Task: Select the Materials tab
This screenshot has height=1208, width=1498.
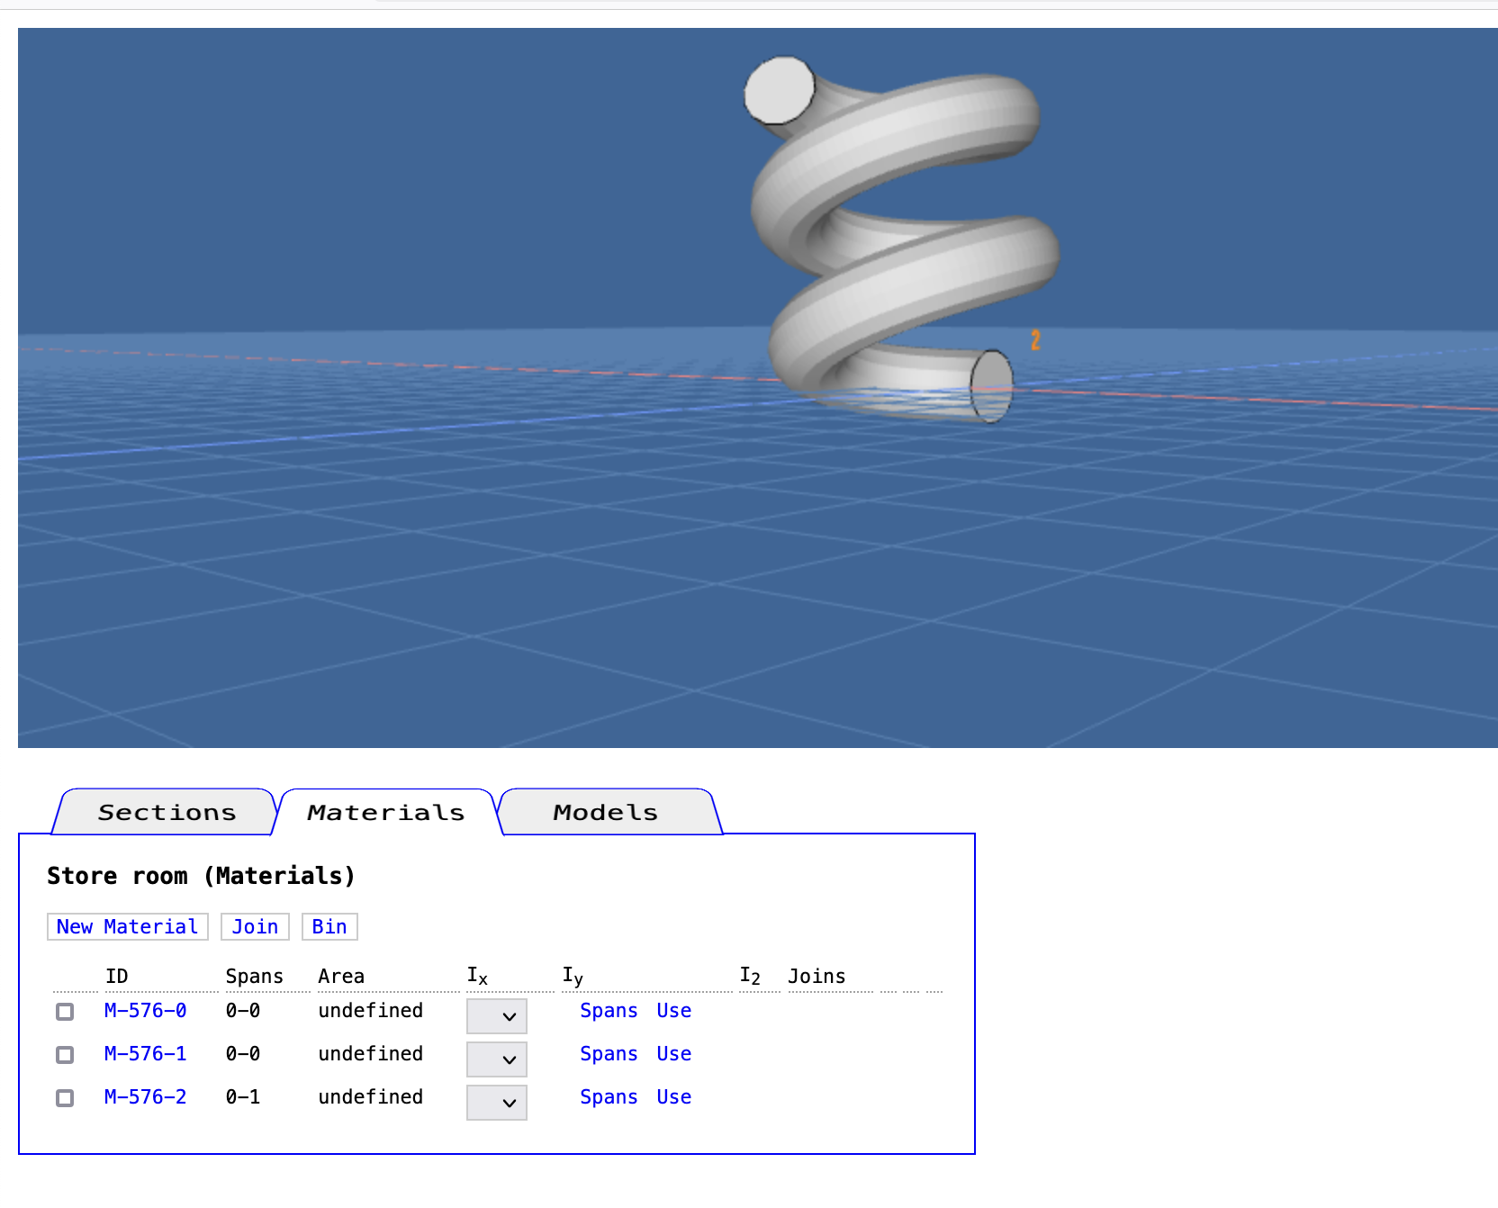Action: point(385,813)
